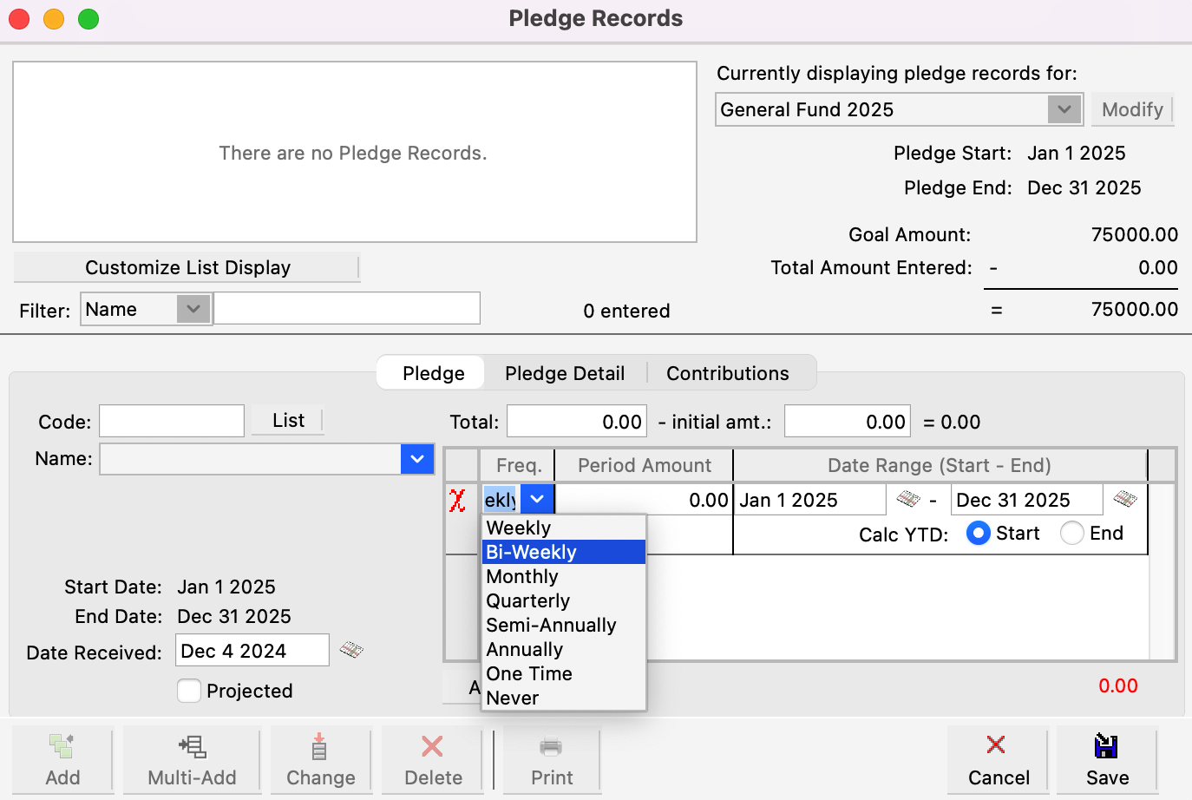Screen dimensions: 1192x800
Task: Open the pledge Name combo box arrow
Action: click(x=417, y=459)
